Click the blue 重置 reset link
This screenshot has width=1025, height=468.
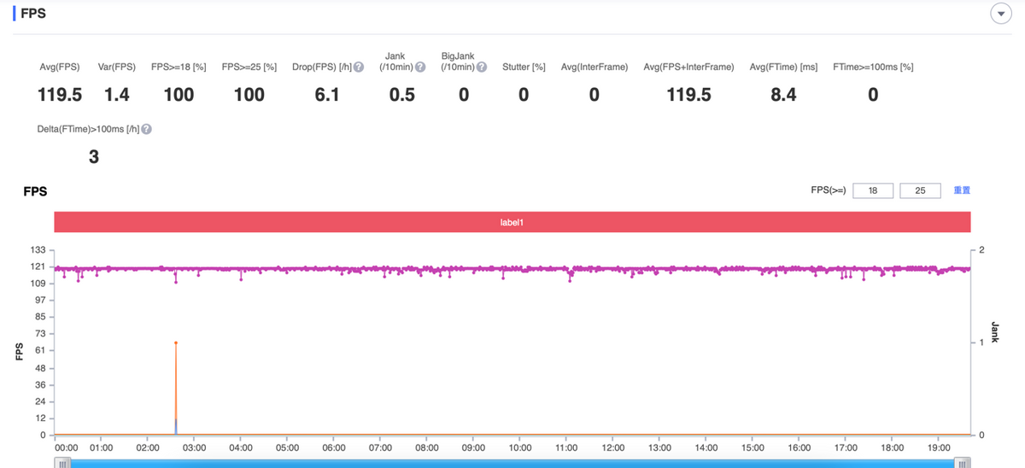(x=962, y=190)
